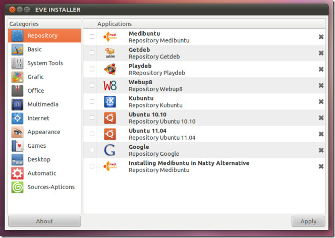This screenshot has width=335, height=238.
Task: Close the EVE INSTALLER window
Action: tap(13, 10)
